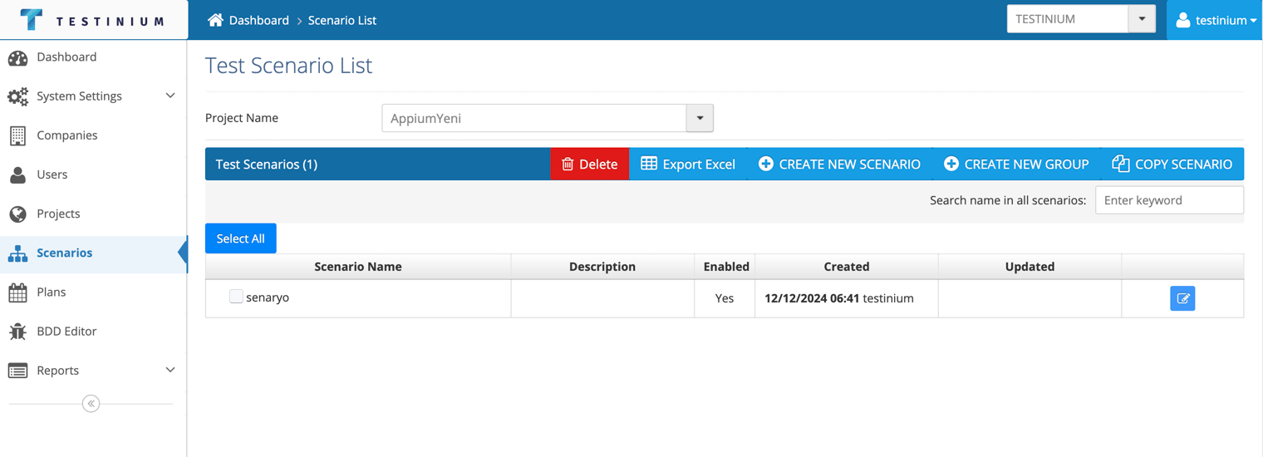Click the Users person icon
Viewport: 1263px width, 457px height.
(17, 174)
